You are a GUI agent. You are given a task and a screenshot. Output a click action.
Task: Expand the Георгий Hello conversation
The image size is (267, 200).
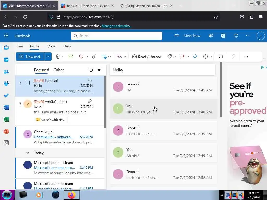point(20,83)
